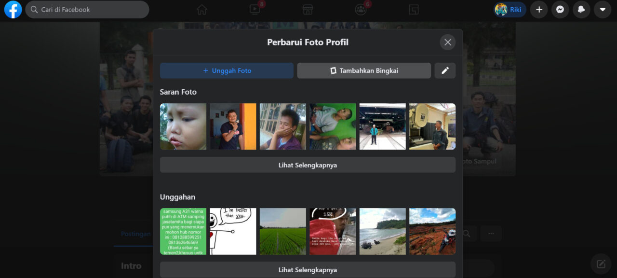Switch to the Postingan tab
Screen dimensions: 617x278
coord(135,234)
